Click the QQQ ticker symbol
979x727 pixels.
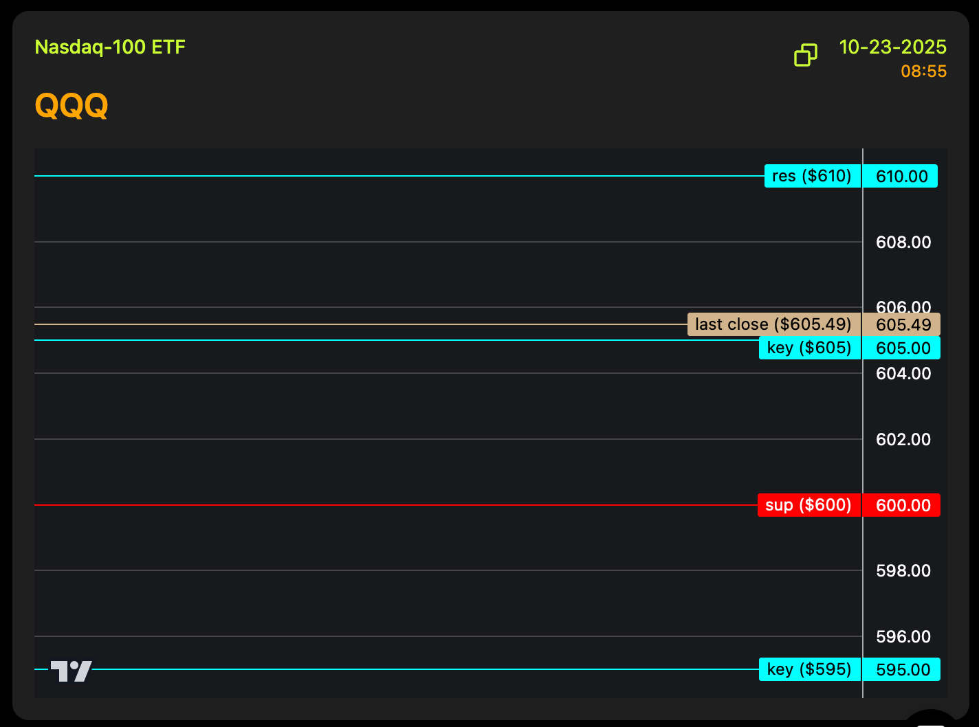click(x=71, y=106)
